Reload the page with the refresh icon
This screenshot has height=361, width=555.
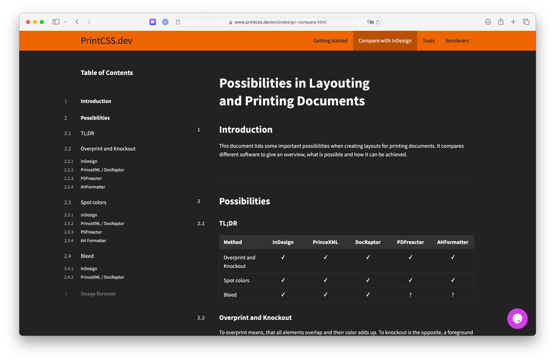(x=378, y=22)
